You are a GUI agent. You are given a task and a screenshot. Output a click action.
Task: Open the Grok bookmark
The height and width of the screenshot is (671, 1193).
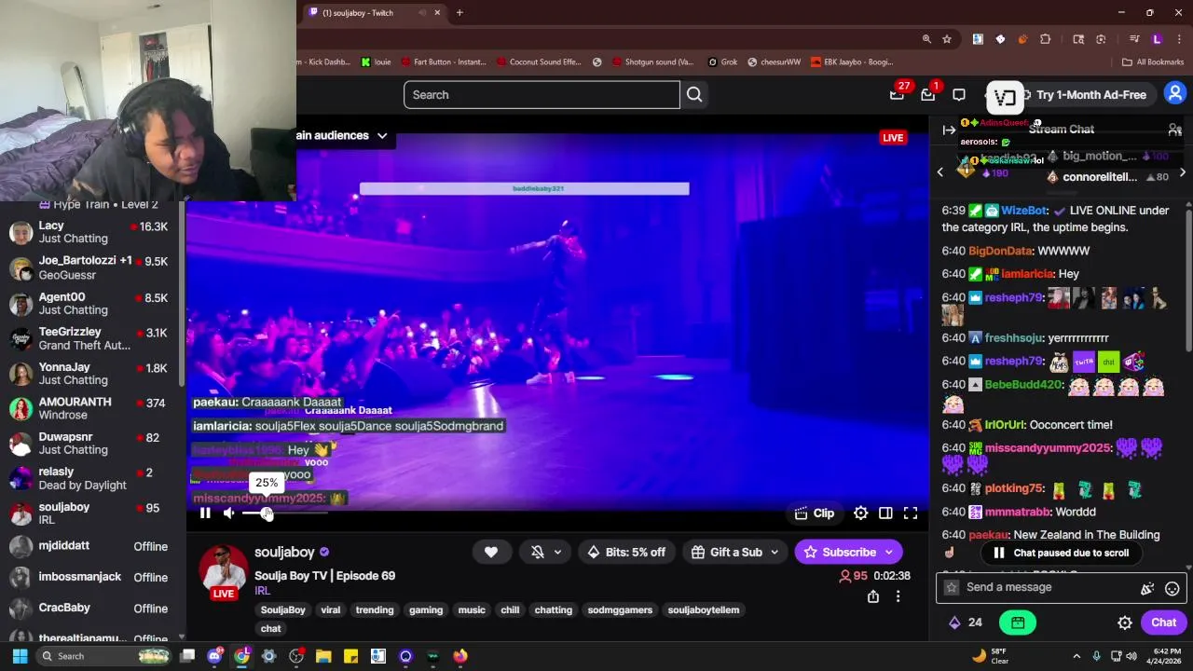pyautogui.click(x=722, y=62)
